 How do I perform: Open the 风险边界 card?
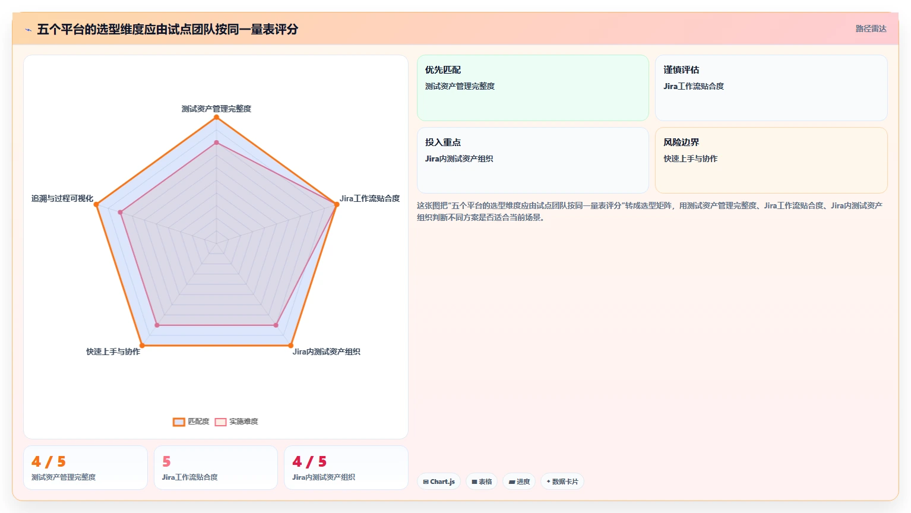tap(771, 160)
